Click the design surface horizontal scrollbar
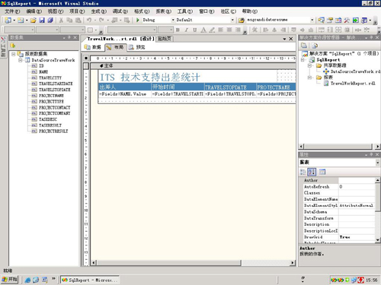 [x=192, y=263]
